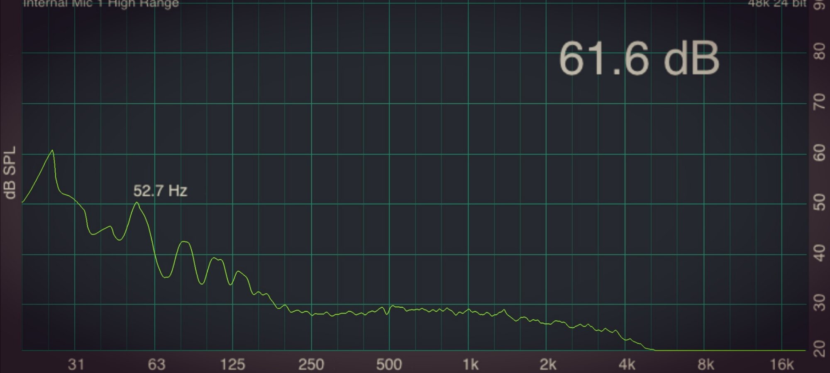This screenshot has width=830, height=373.
Task: Tap the 61.6 dB level readout
Action: click(639, 59)
